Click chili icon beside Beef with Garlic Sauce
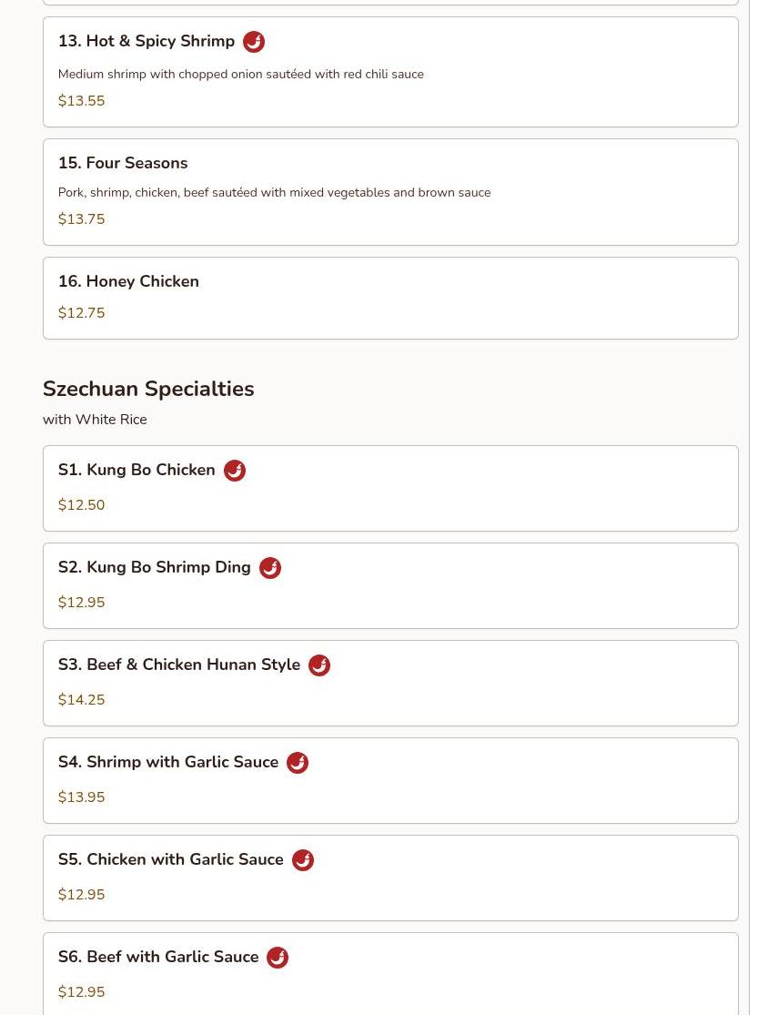768x1015 pixels. [278, 958]
